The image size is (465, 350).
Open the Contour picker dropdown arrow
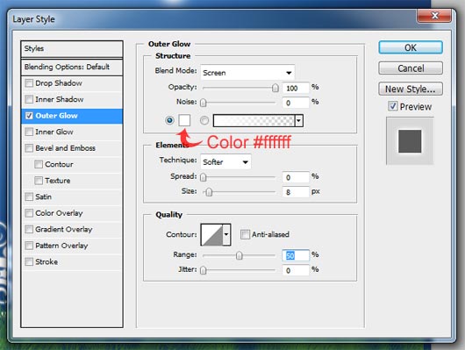click(226, 234)
